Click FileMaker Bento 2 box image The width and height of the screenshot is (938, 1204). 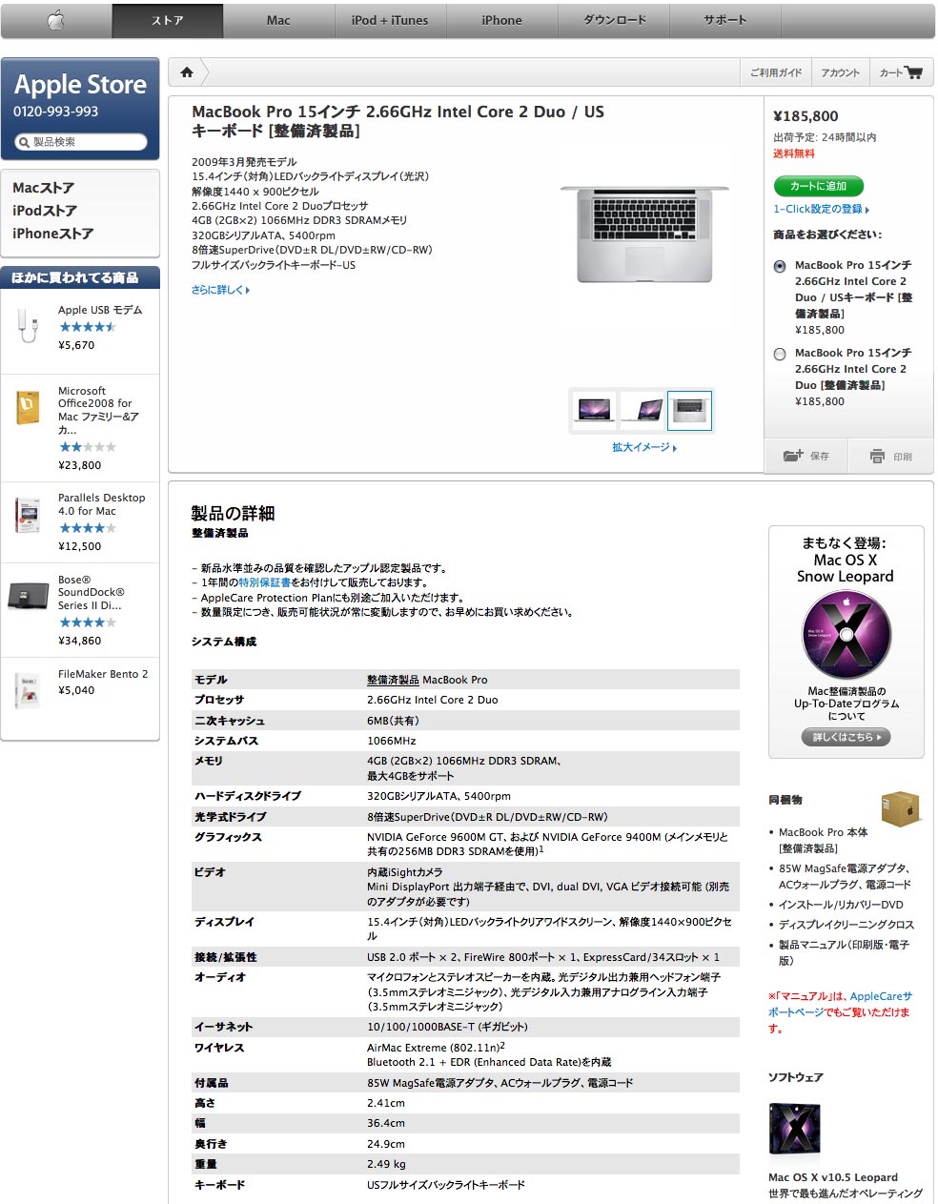(28, 690)
